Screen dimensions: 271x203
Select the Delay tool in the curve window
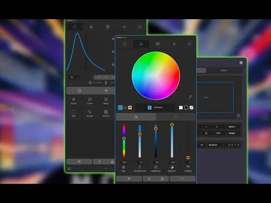pos(106,100)
